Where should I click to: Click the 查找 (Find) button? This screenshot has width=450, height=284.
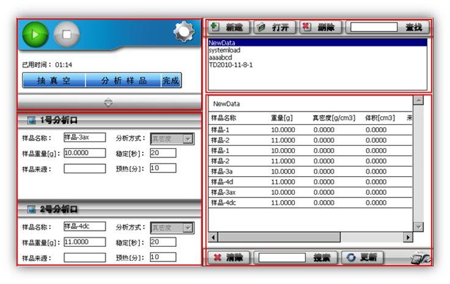413,27
